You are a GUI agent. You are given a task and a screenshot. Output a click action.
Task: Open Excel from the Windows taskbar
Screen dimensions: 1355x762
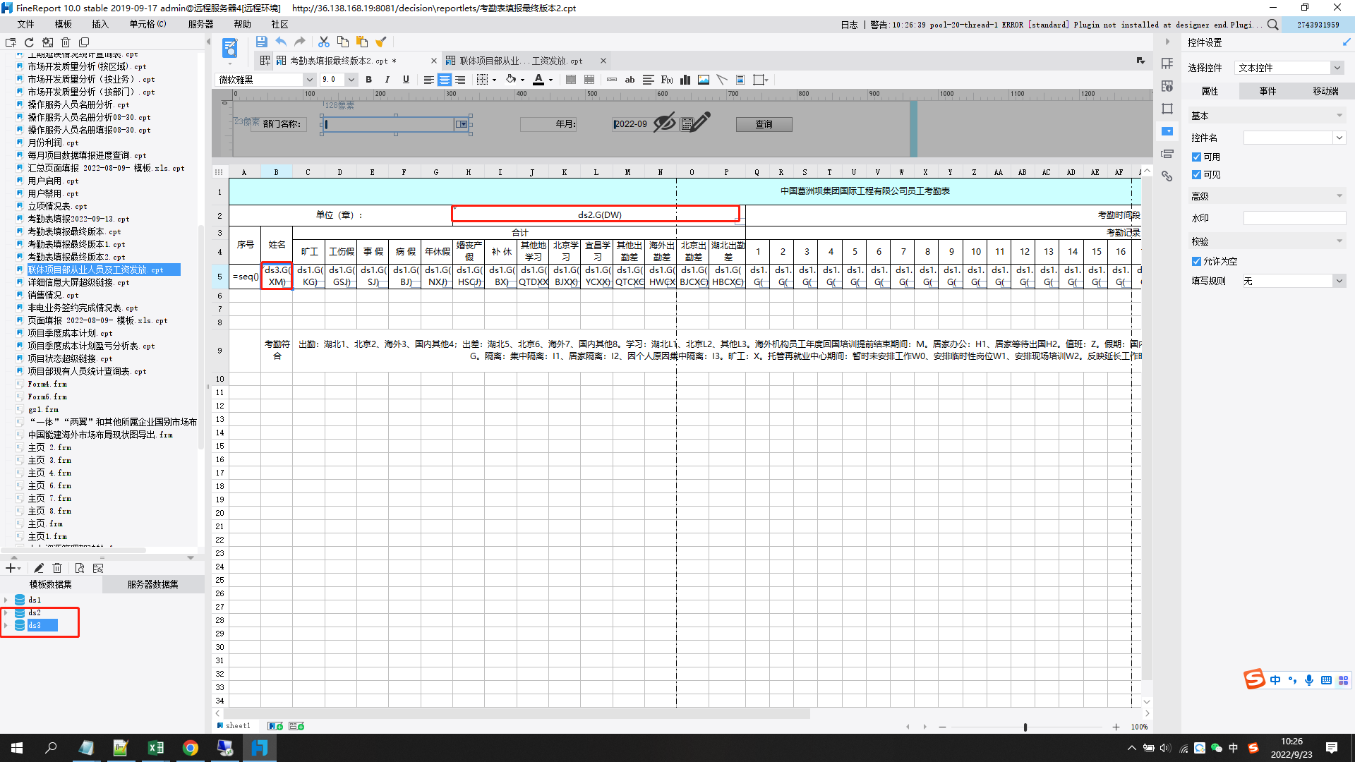click(155, 748)
